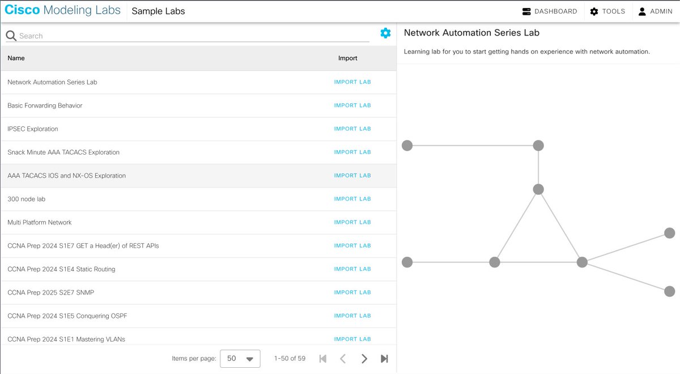
Task: Open the Dashboard from the top bar
Action: (x=550, y=11)
